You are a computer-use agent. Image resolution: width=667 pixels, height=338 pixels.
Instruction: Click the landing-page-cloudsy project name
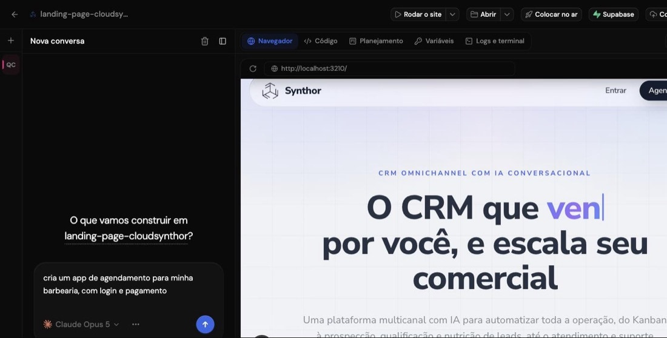tap(84, 14)
